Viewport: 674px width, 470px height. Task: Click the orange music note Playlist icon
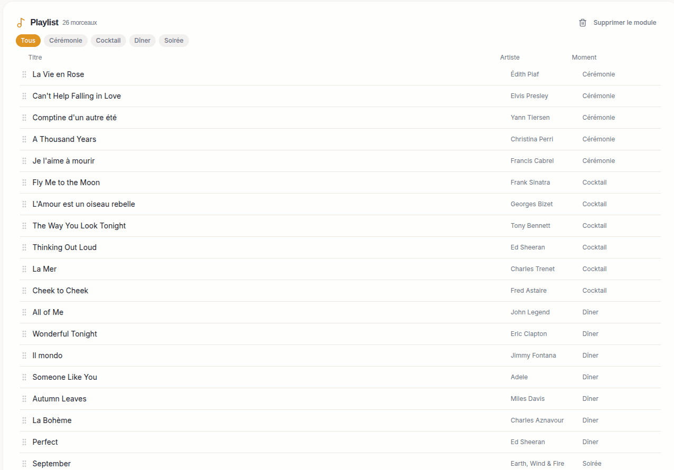click(x=21, y=23)
